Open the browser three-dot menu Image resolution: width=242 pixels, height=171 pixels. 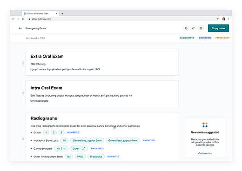tap(229, 19)
